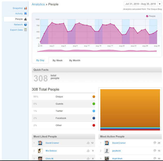This screenshot has height=161, width=163.
Task: Open paulkent's profile link
Action: [116, 151]
